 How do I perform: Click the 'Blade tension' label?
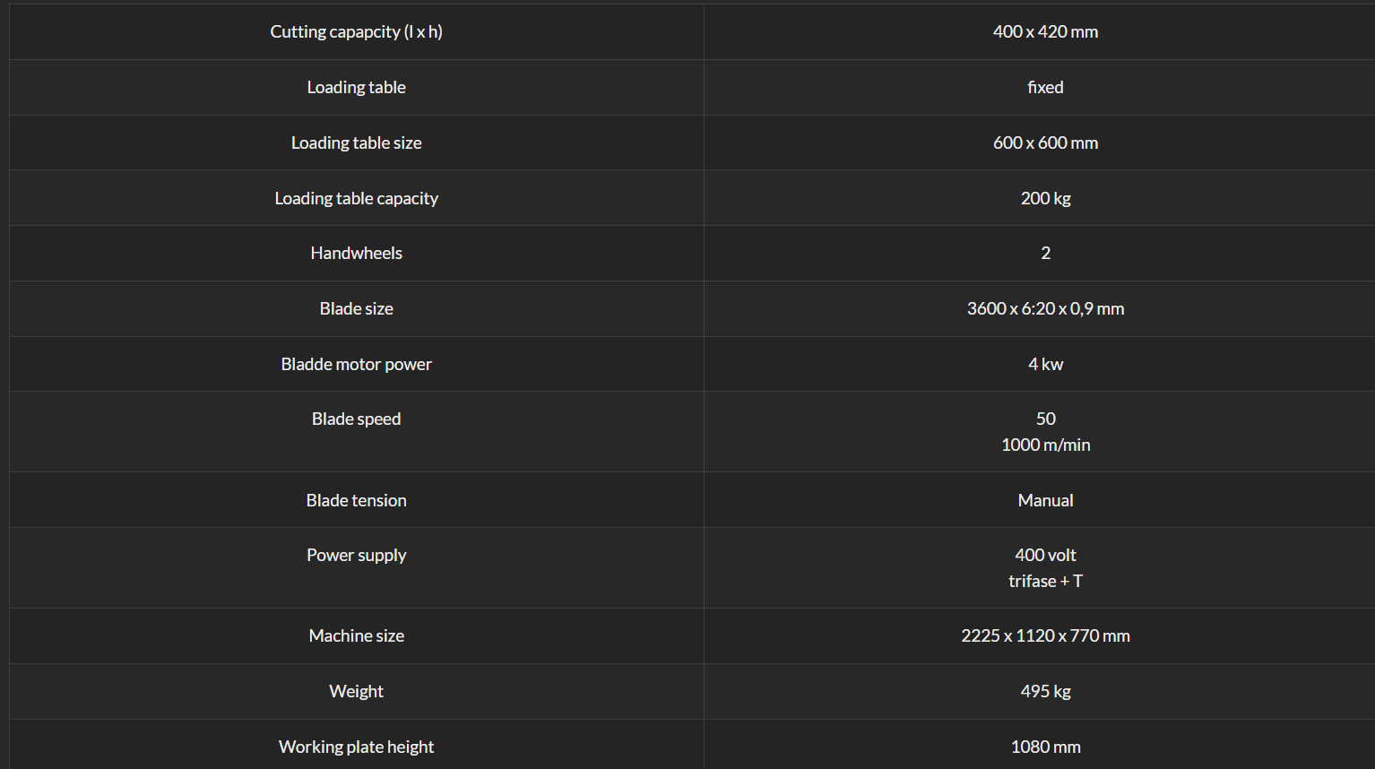click(x=357, y=501)
